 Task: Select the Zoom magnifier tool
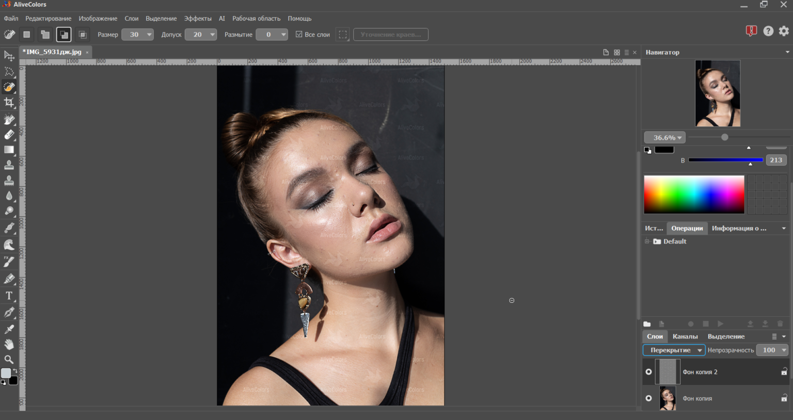pos(9,360)
